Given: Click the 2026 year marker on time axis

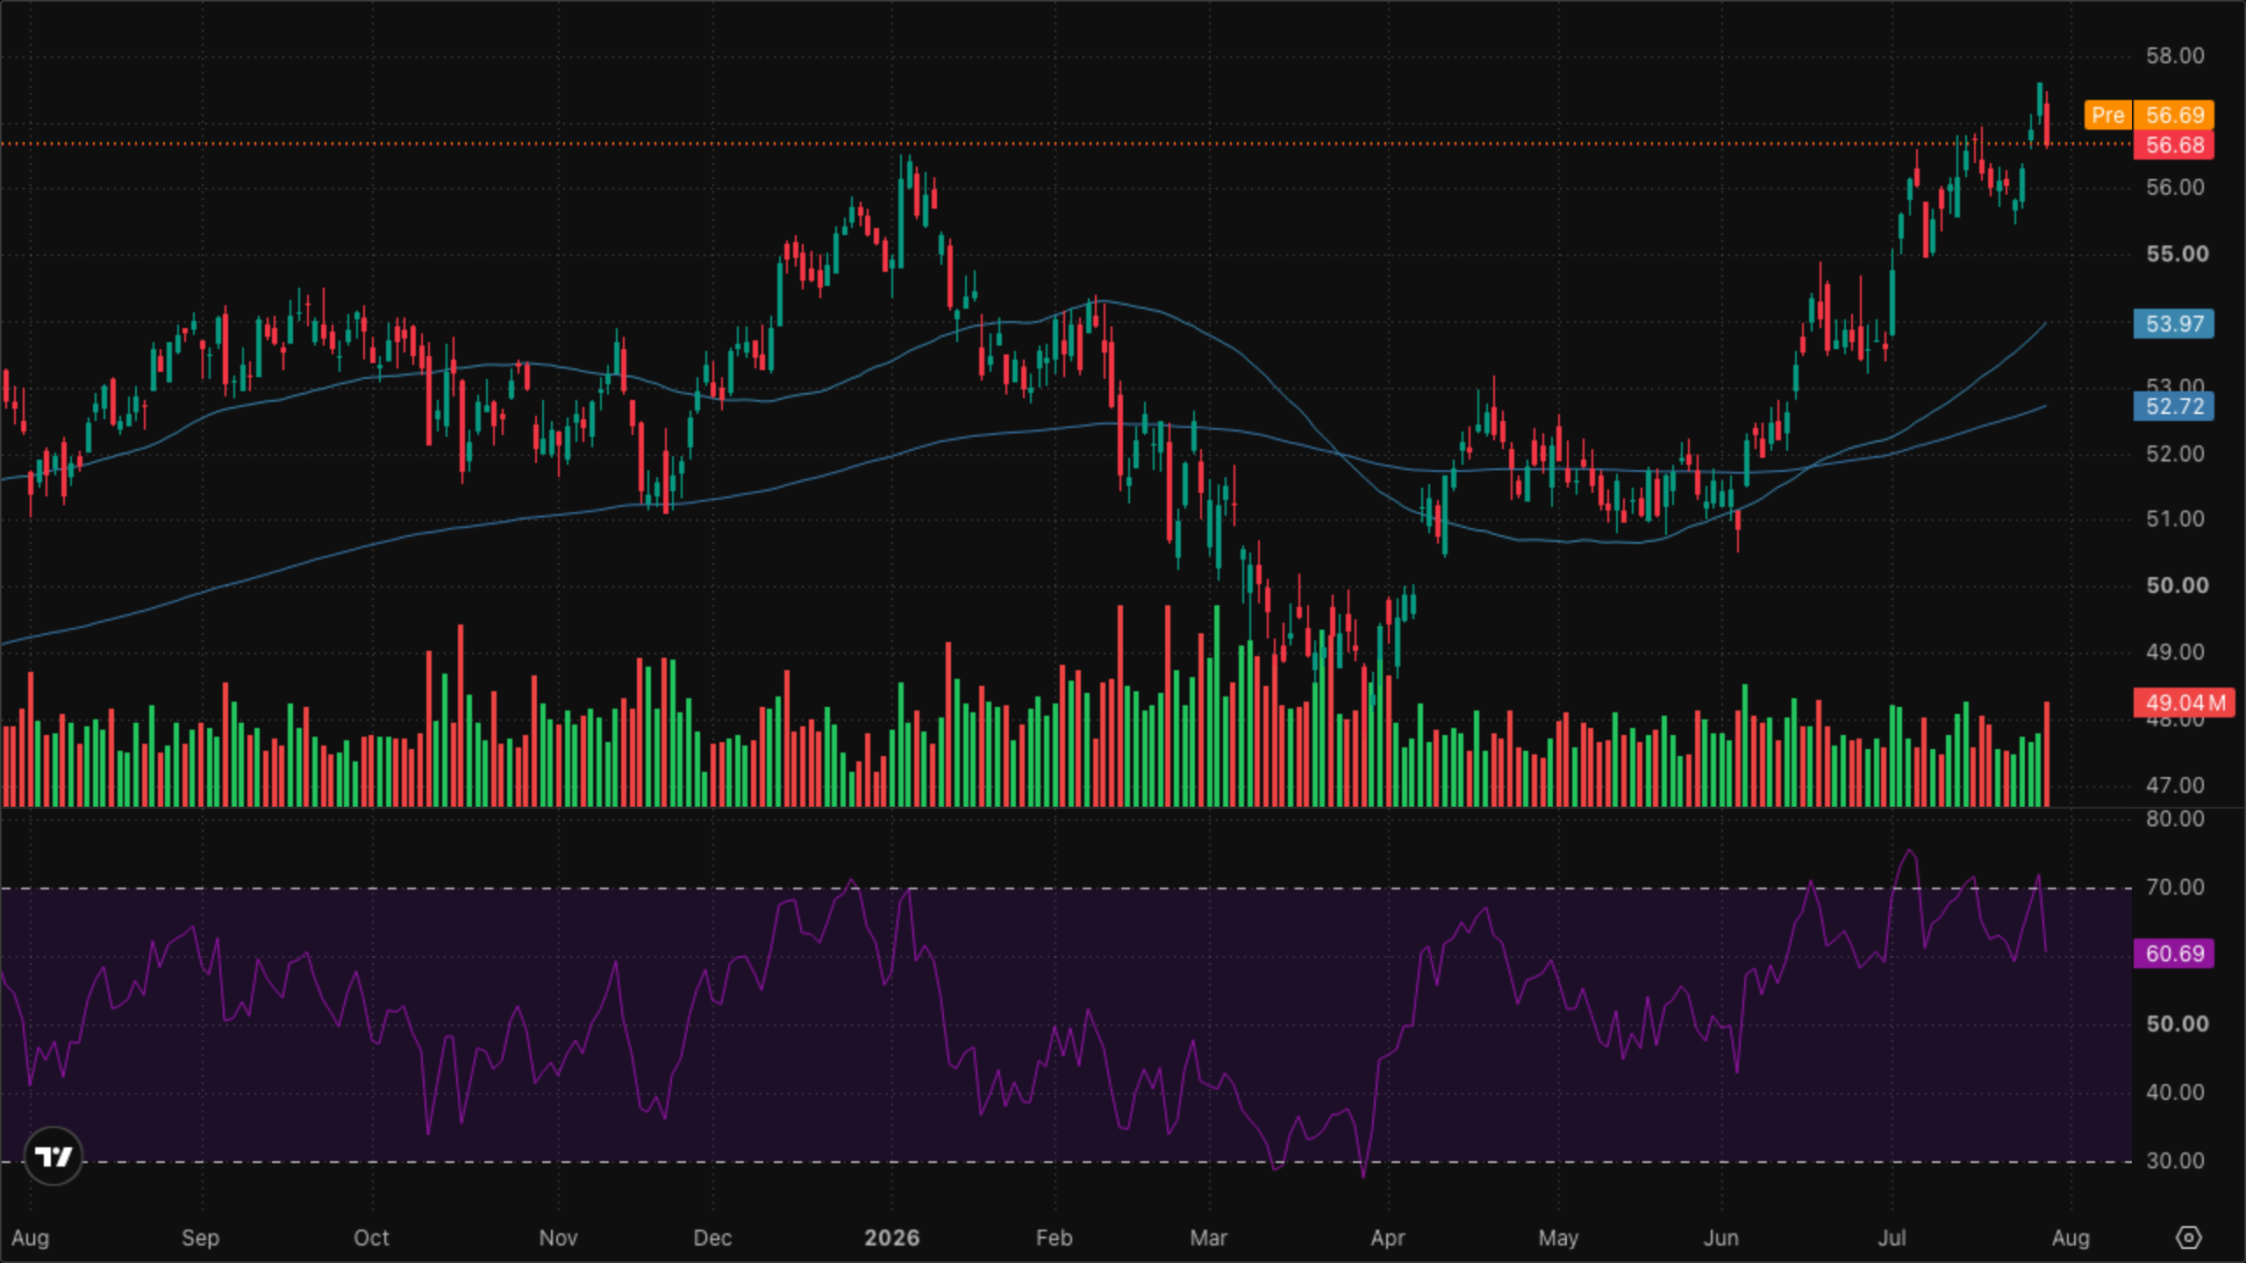Looking at the screenshot, I should (891, 1238).
